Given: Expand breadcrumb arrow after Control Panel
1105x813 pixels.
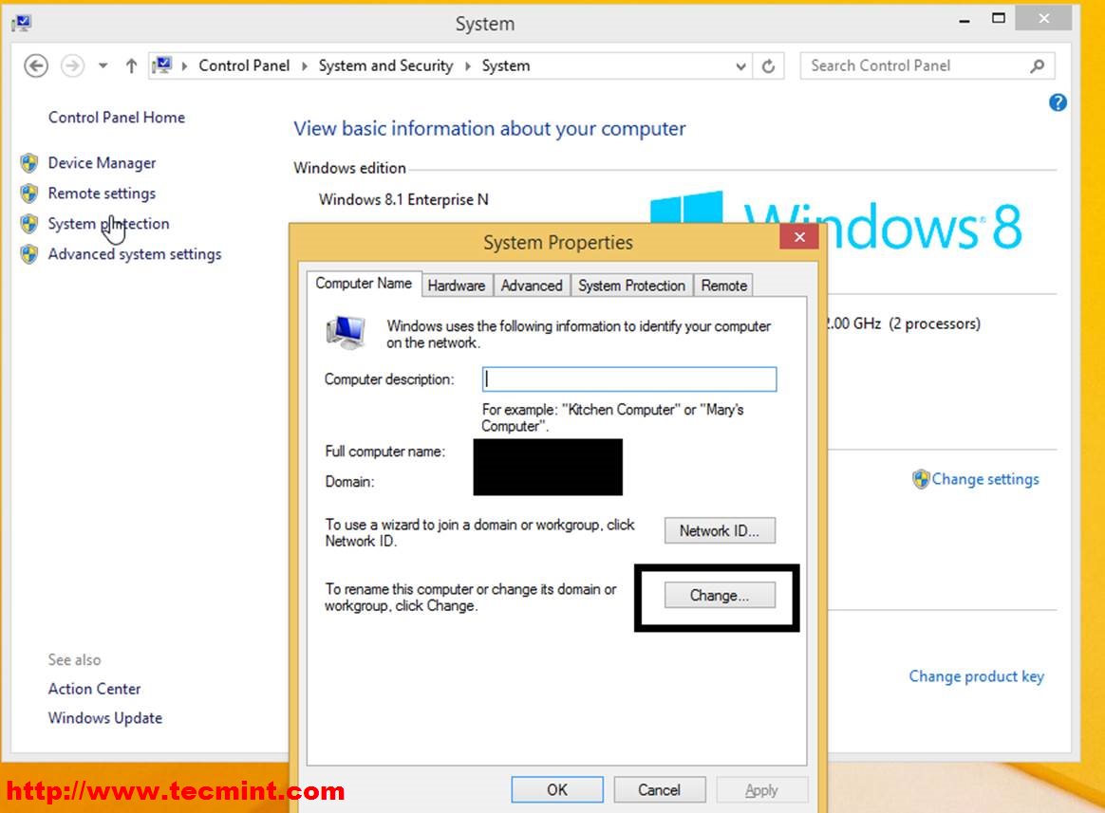Looking at the screenshot, I should click(305, 66).
